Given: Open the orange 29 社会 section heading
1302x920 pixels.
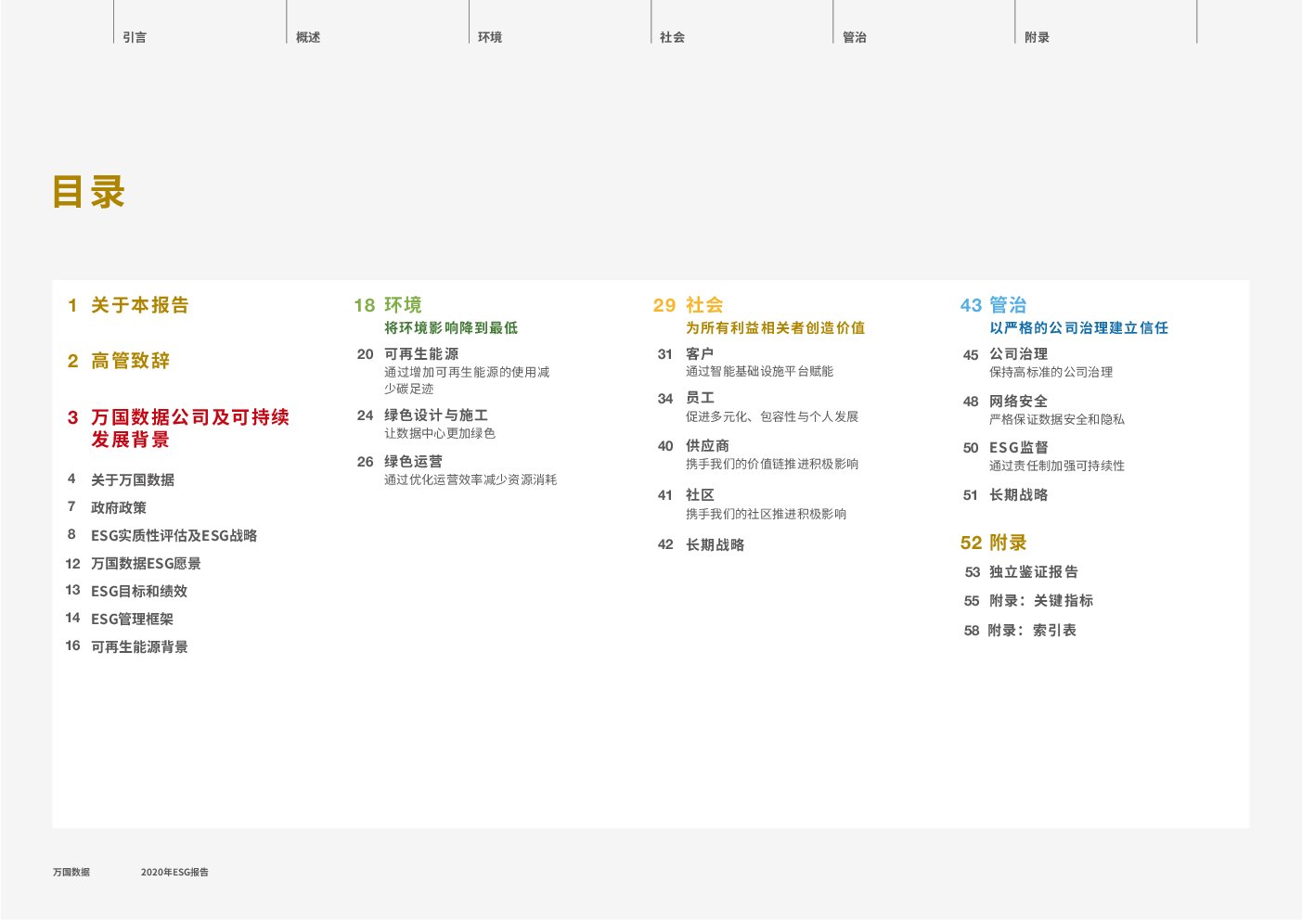Looking at the screenshot, I should click(x=688, y=305).
